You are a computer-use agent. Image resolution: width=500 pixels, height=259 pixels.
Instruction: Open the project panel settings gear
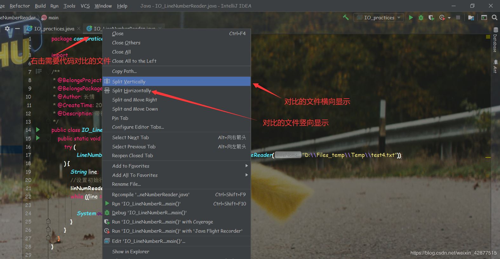tap(7, 29)
